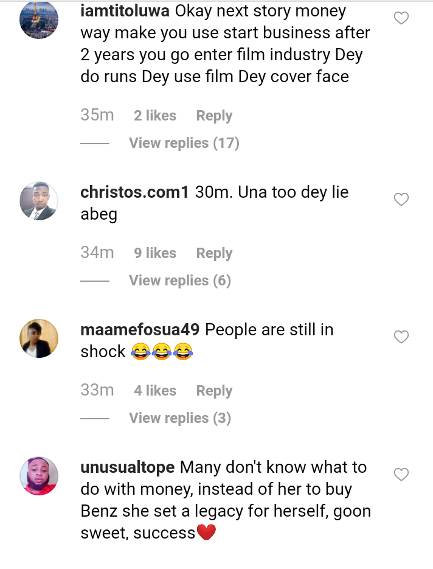Viewport: 433px width, 569px height.
Task: Expand View replies (17)
Action: 184,143
